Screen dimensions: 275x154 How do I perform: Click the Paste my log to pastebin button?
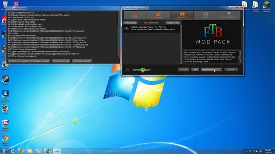(x=29, y=61)
